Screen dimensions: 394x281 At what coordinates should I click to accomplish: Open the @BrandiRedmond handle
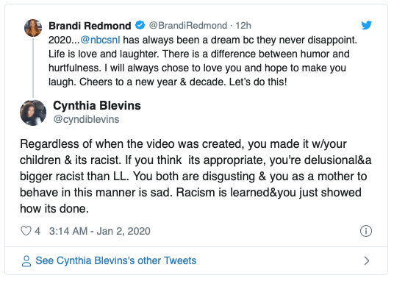click(x=188, y=26)
